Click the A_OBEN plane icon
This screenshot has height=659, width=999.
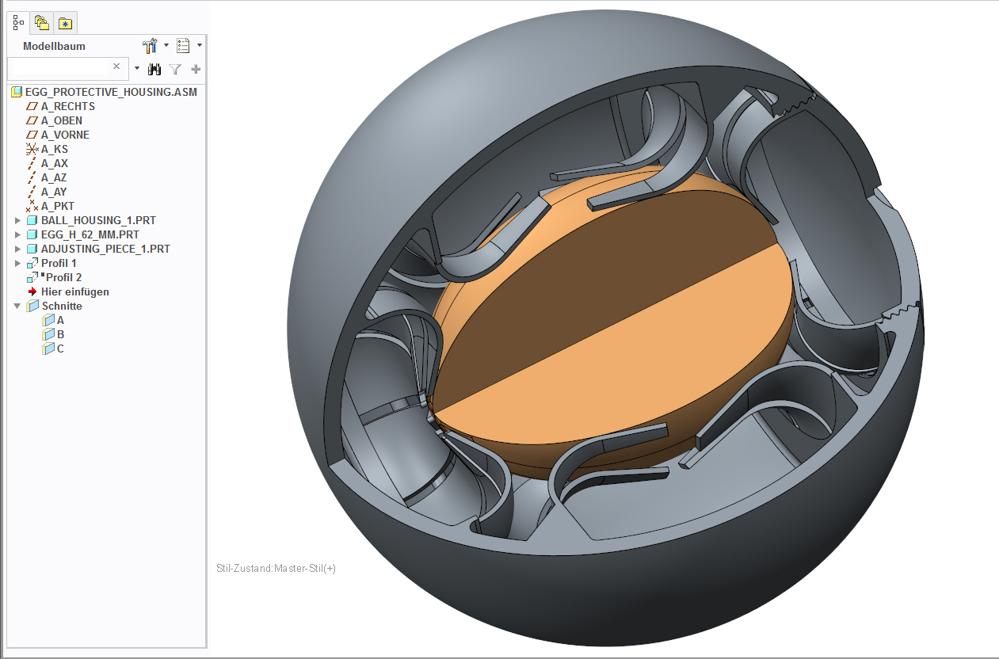[32, 120]
